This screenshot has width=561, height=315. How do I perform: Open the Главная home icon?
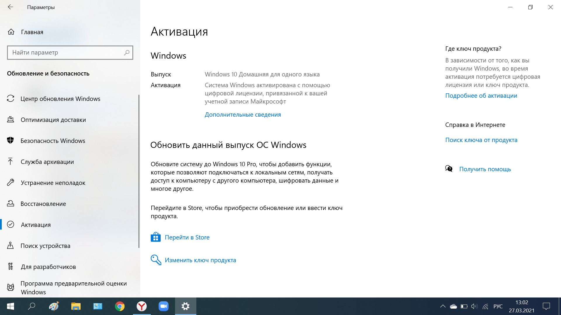point(11,32)
